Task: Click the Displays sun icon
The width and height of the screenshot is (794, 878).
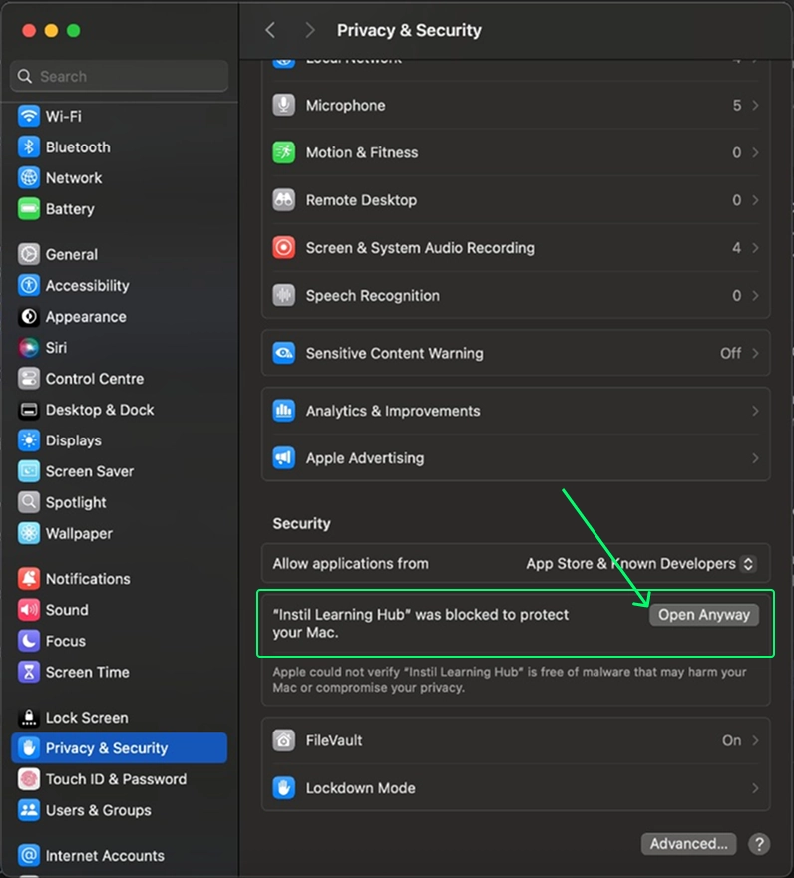Action: [x=29, y=440]
